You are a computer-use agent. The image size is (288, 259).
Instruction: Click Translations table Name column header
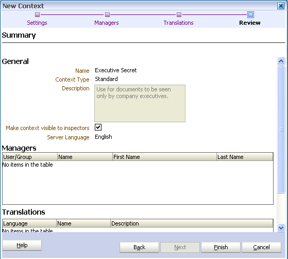coord(83,223)
